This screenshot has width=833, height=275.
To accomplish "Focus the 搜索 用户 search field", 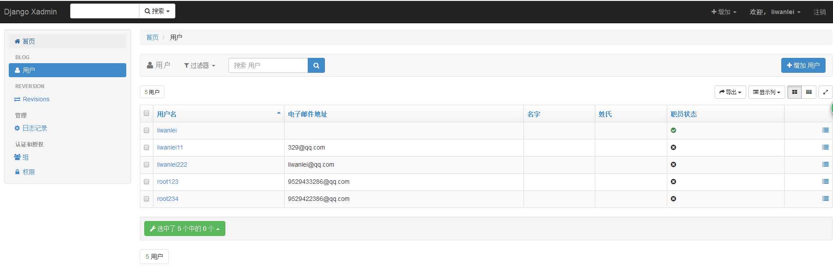I will [x=268, y=65].
